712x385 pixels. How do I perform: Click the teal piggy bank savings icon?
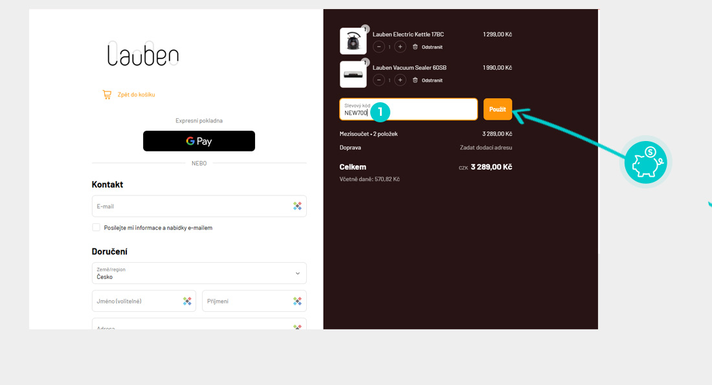[x=645, y=162]
